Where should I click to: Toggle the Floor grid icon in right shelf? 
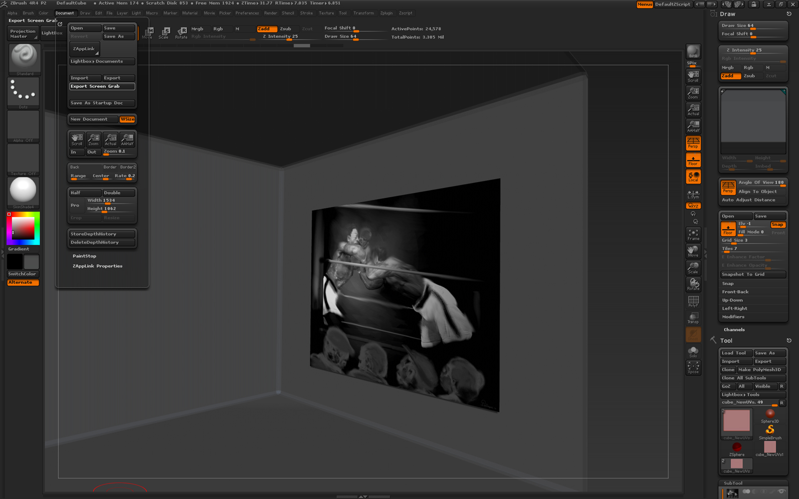(693, 160)
